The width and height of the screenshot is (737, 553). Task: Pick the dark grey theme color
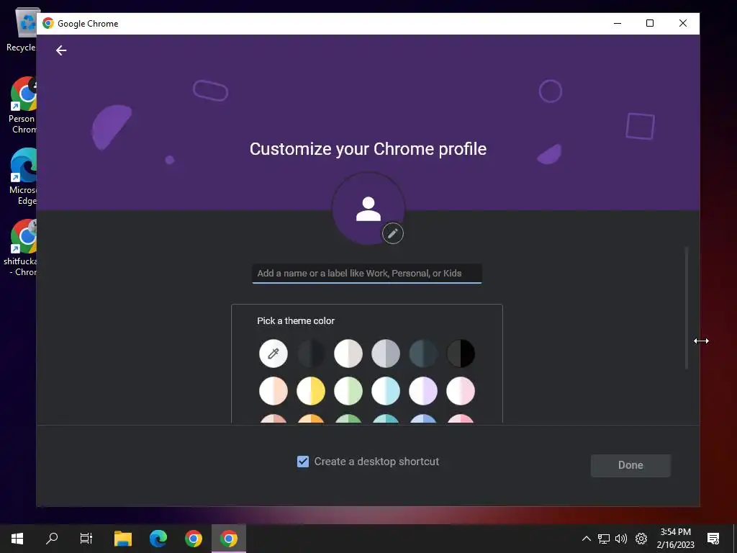click(x=311, y=353)
